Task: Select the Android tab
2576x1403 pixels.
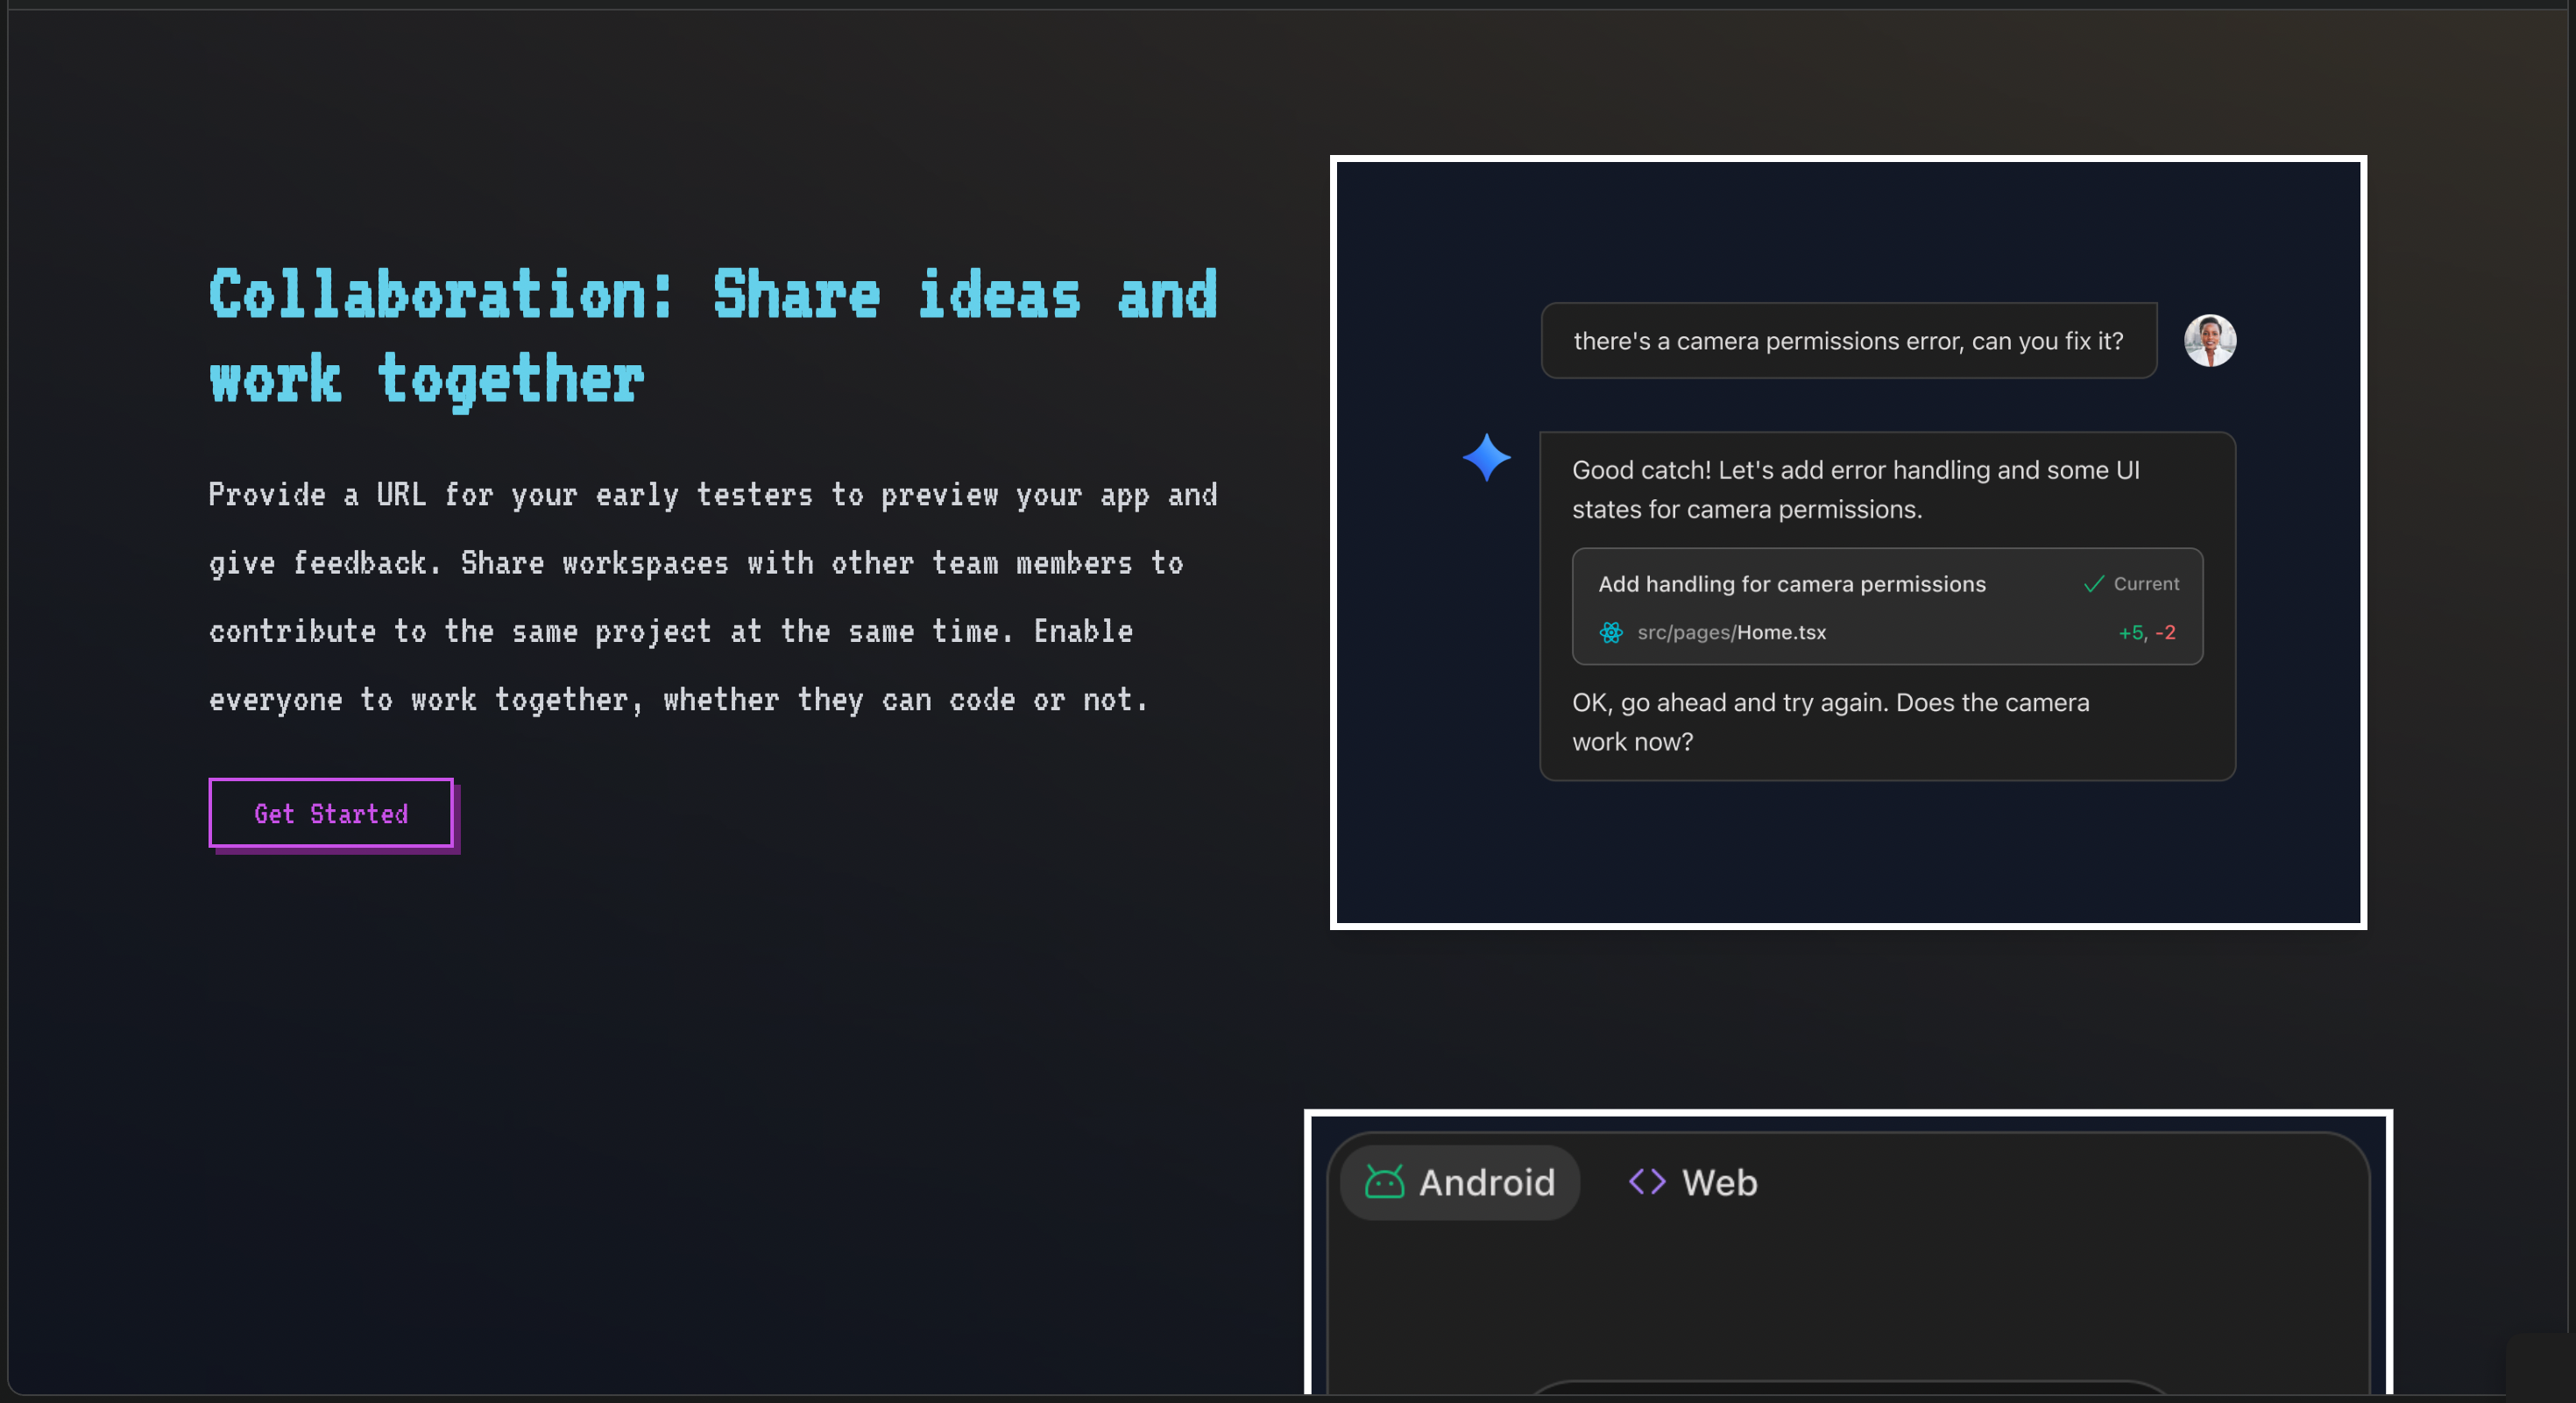Action: coord(1460,1182)
